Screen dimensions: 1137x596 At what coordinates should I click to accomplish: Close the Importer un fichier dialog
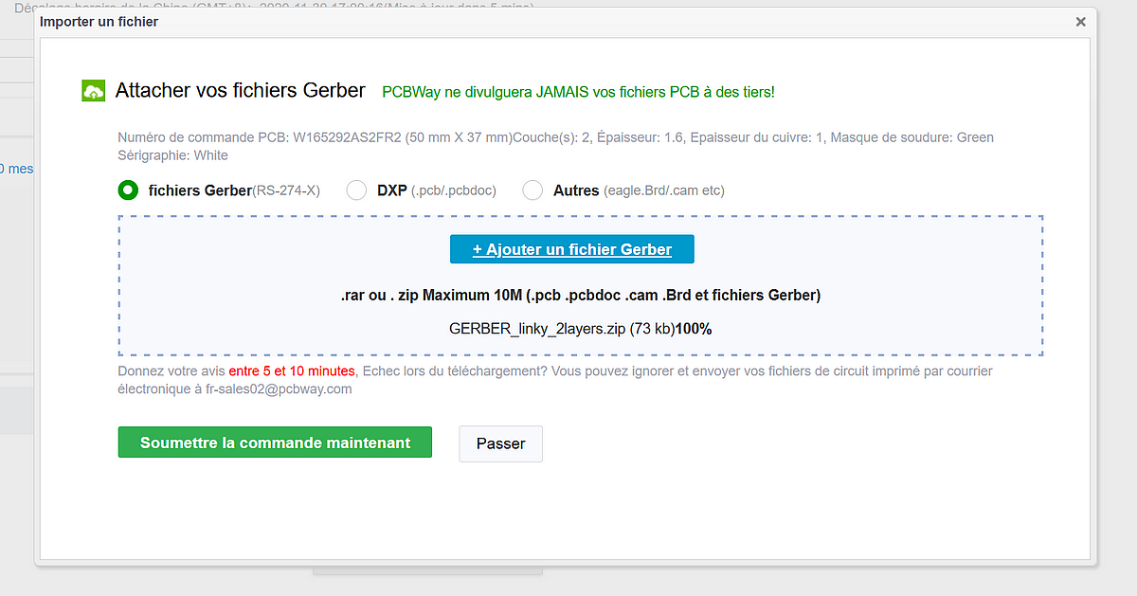point(1080,22)
